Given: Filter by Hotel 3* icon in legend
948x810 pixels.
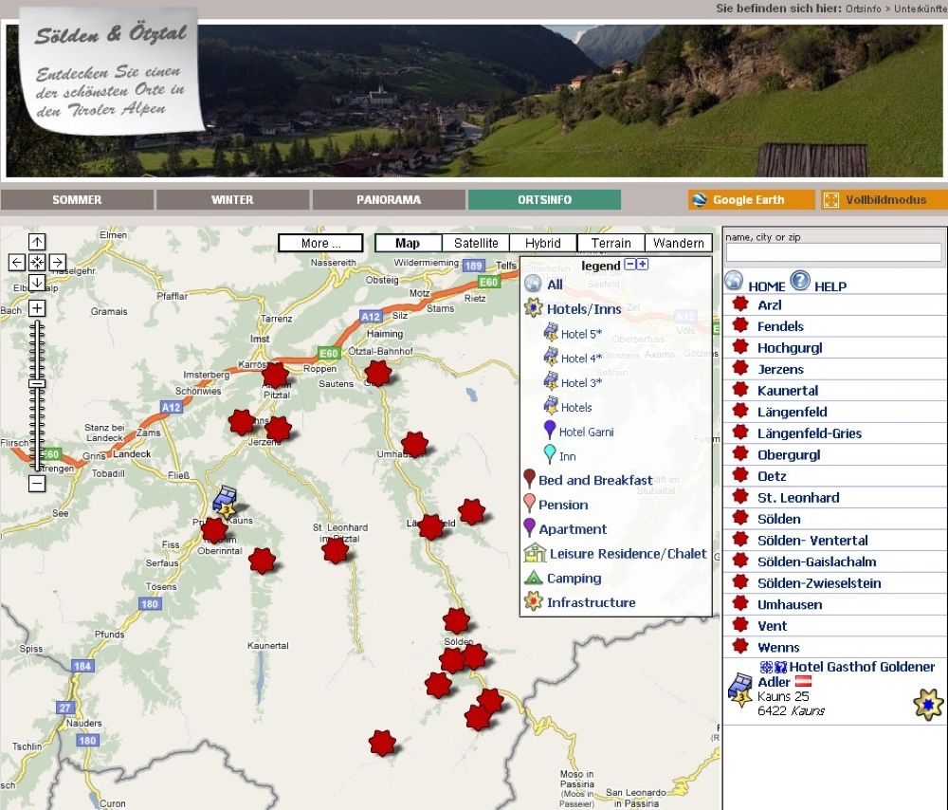Looking at the screenshot, I should [550, 381].
